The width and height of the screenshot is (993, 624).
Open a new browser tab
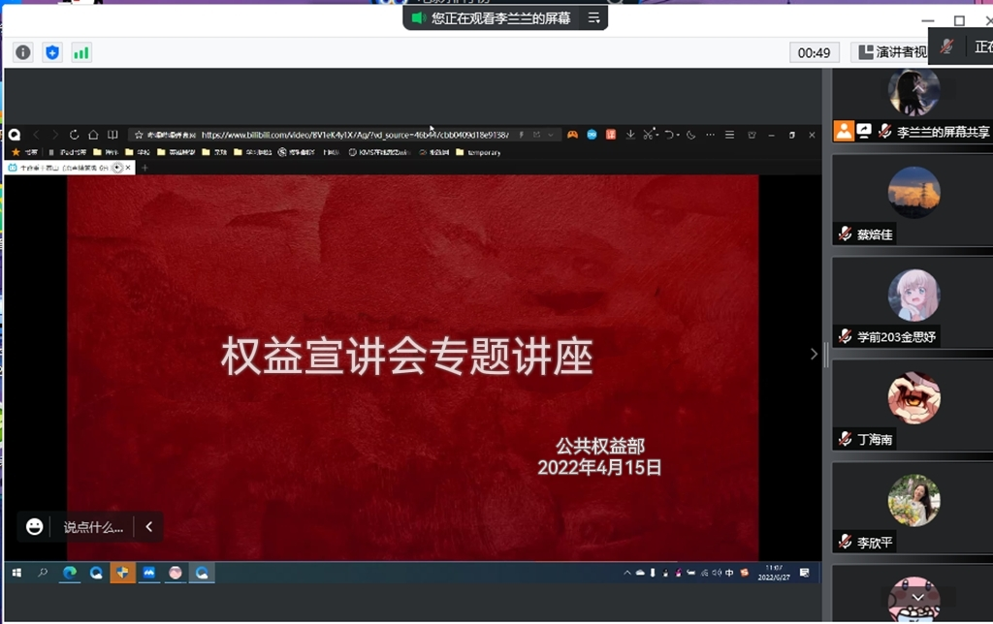tap(144, 168)
